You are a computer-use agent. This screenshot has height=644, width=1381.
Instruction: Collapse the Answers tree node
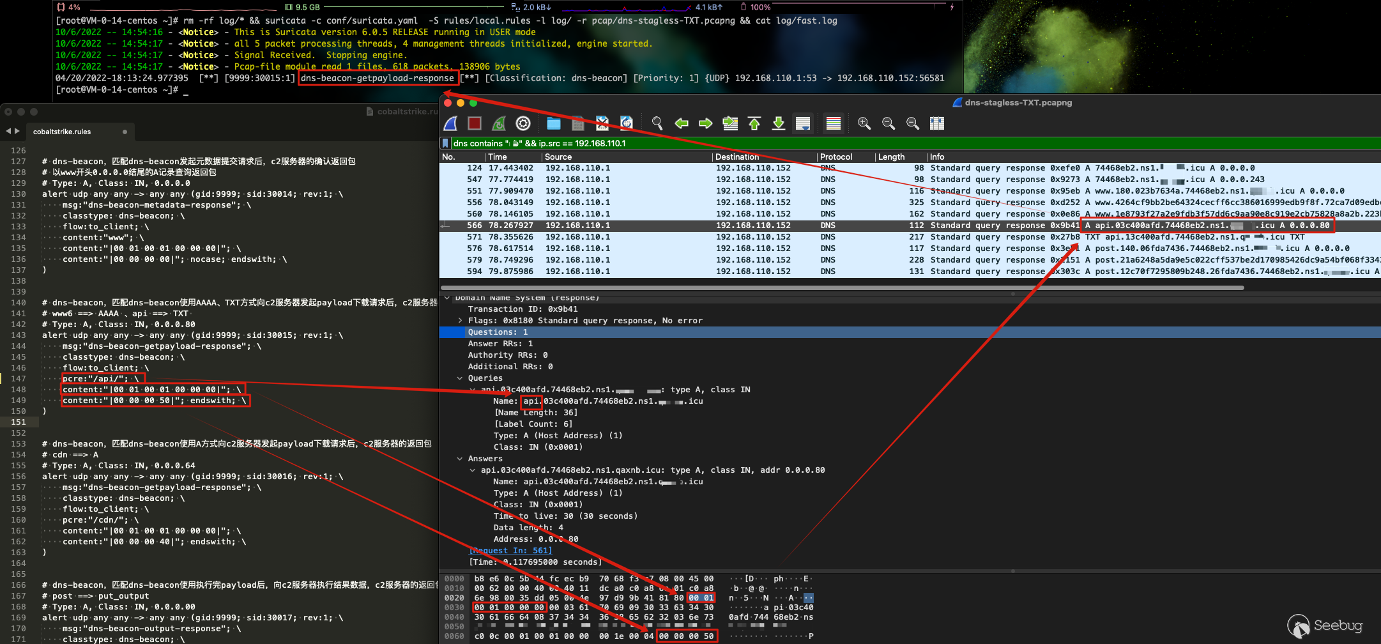coord(460,459)
